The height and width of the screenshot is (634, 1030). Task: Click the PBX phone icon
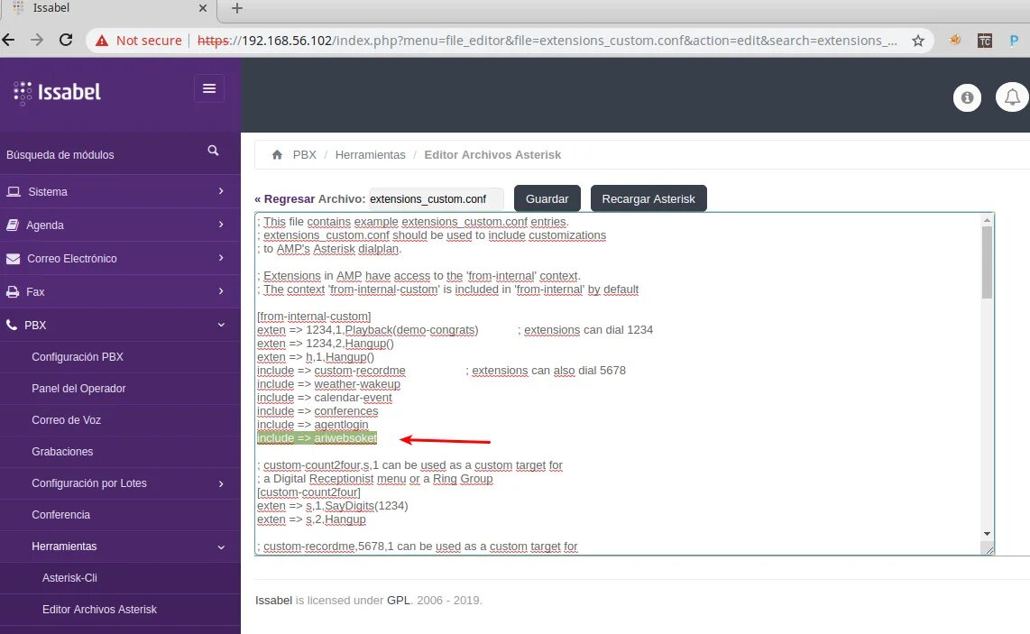point(12,325)
